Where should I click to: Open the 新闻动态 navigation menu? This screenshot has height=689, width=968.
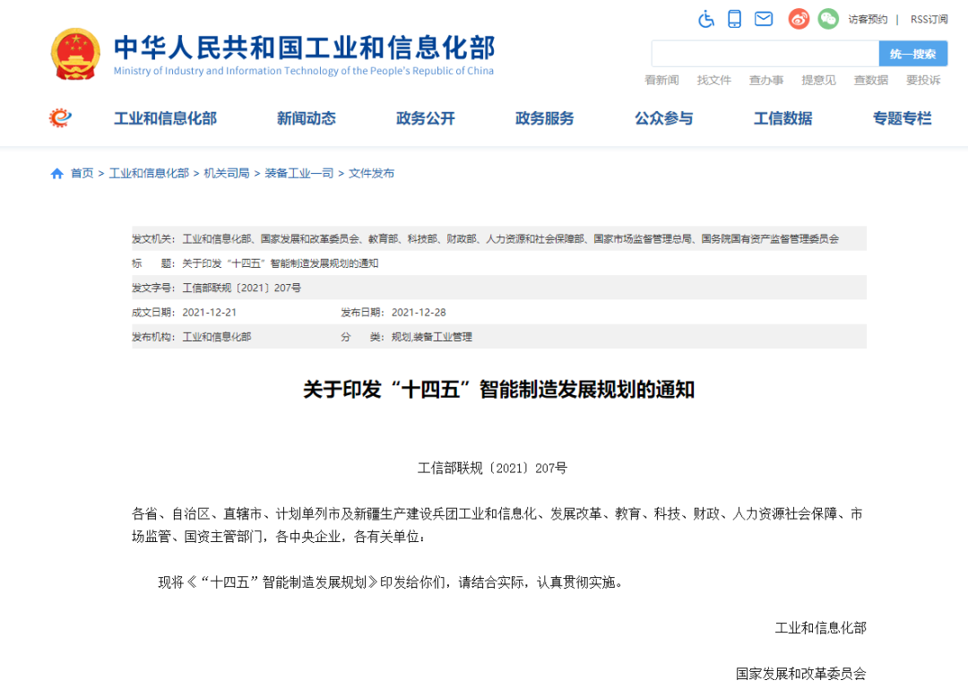(306, 117)
